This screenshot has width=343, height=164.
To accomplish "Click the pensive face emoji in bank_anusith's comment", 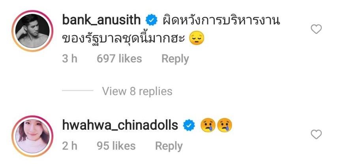I will [196, 39].
